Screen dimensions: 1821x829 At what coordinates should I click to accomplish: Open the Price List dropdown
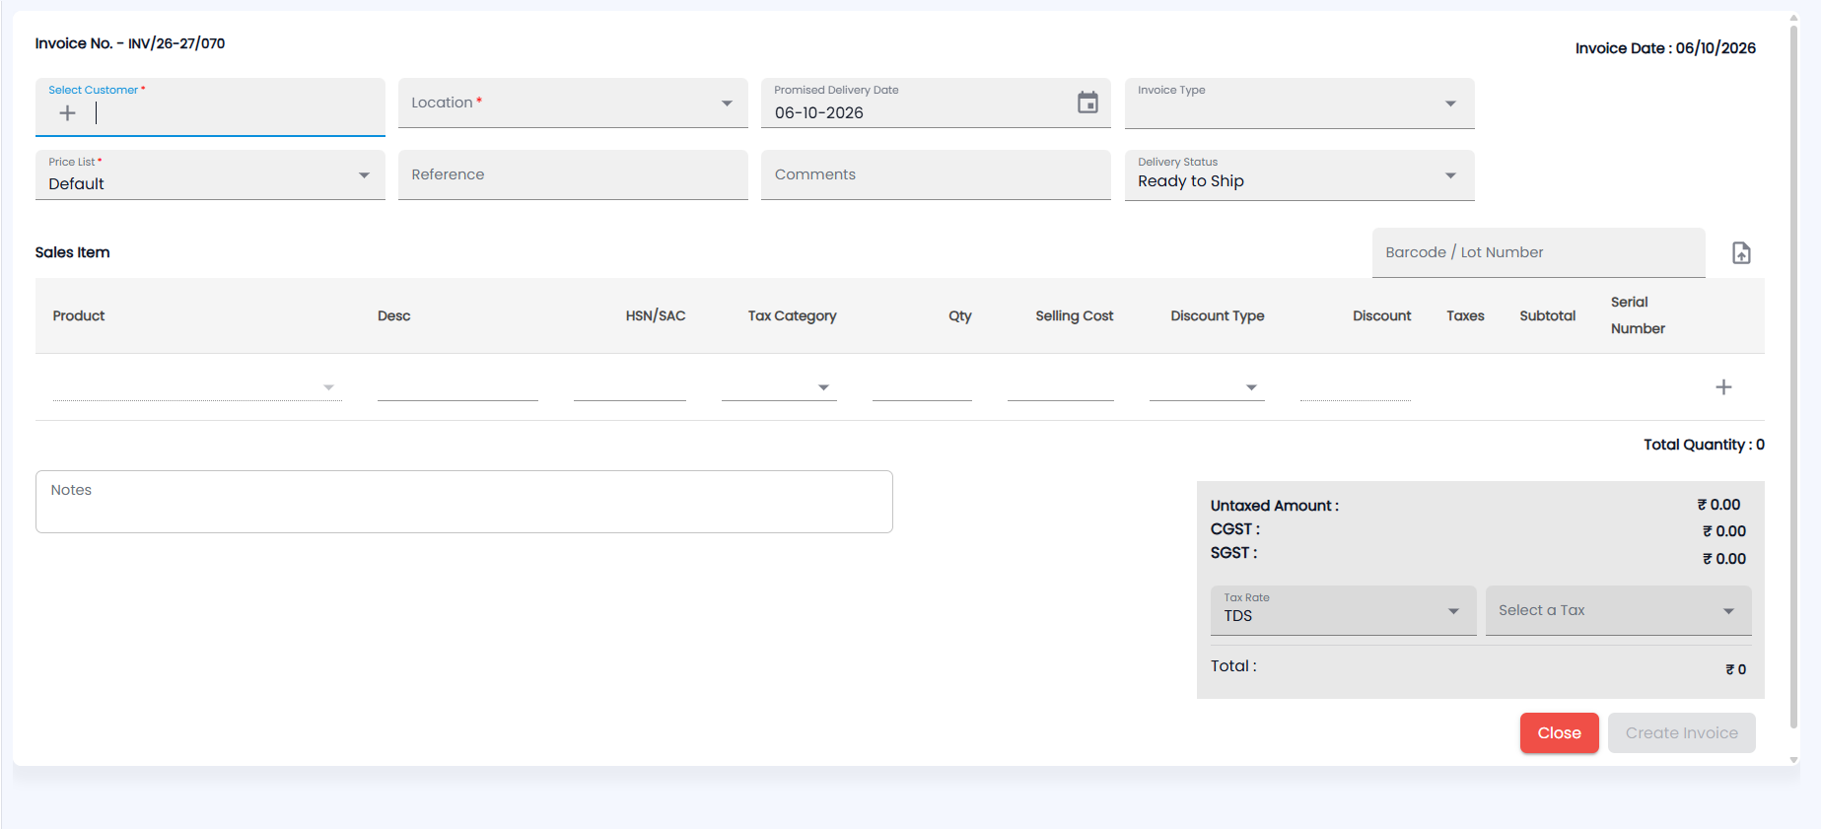pos(210,174)
